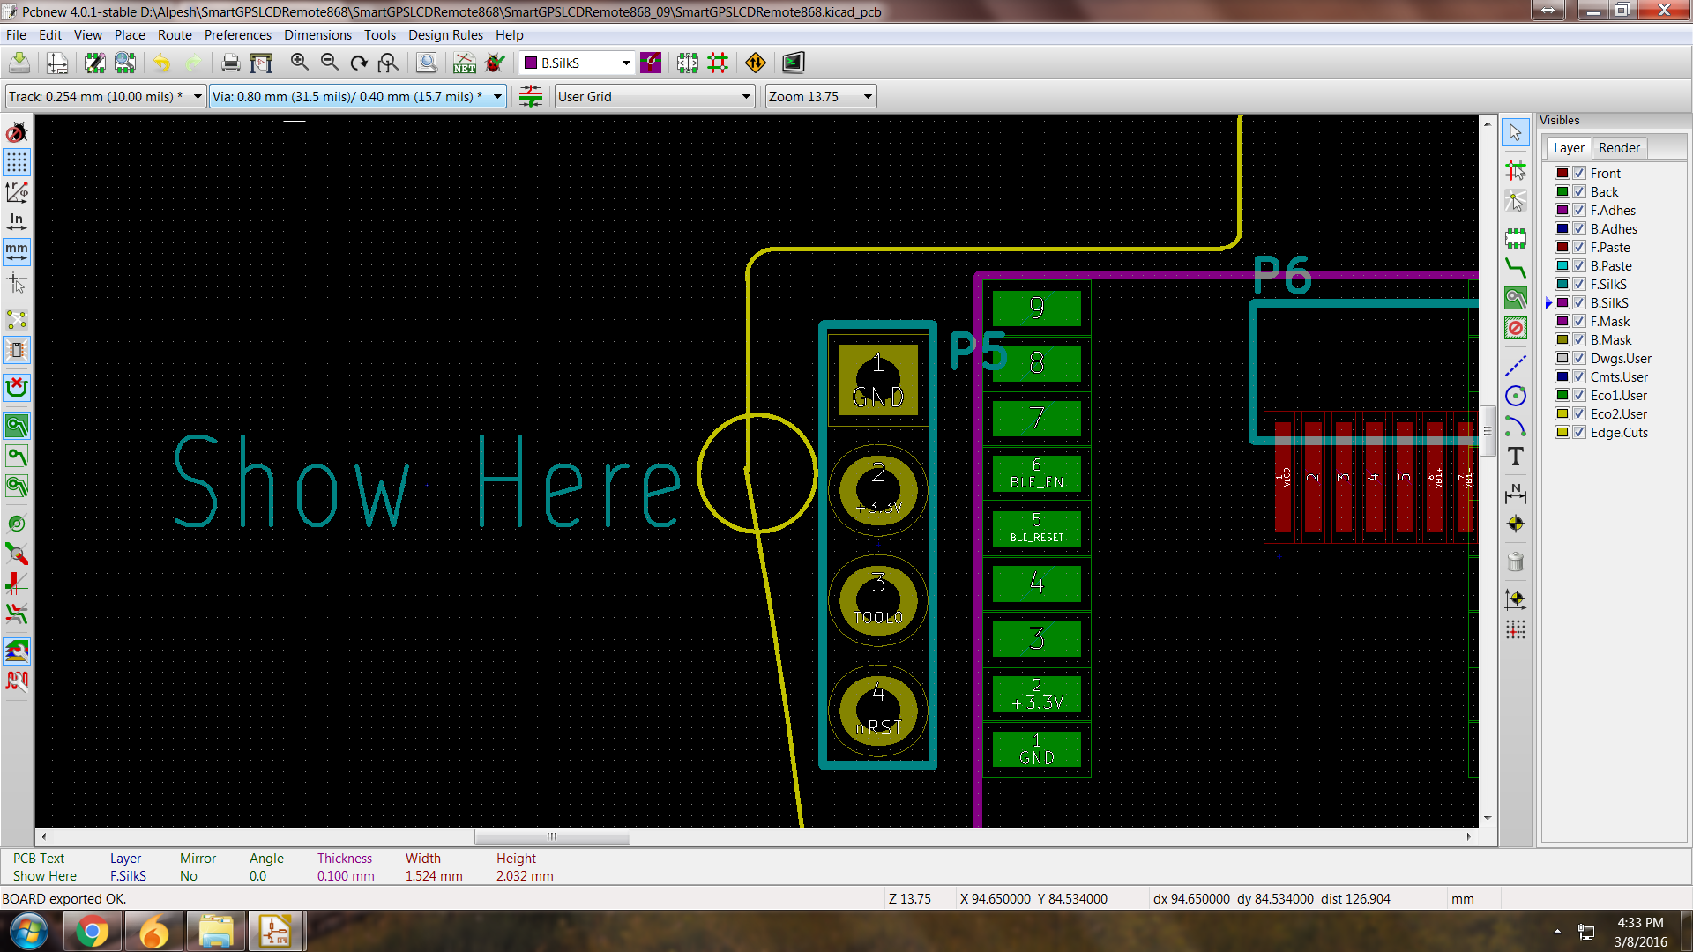Open the Place menu
Viewport: 1693px width, 952px height.
[130, 35]
